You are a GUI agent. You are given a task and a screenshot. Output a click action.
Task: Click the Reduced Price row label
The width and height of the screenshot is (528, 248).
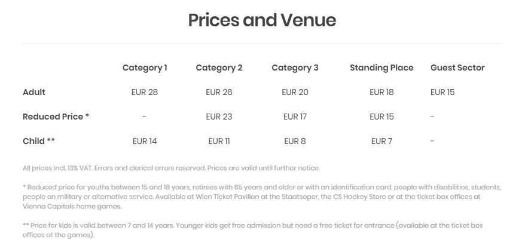56,117
